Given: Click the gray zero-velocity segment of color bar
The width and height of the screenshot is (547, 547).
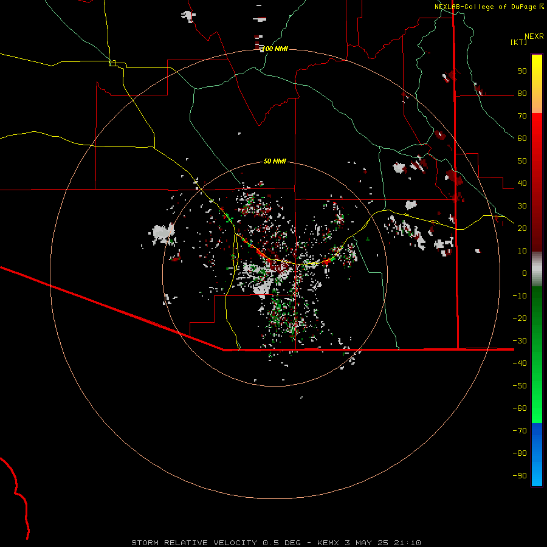Looking at the screenshot, I should [537, 269].
